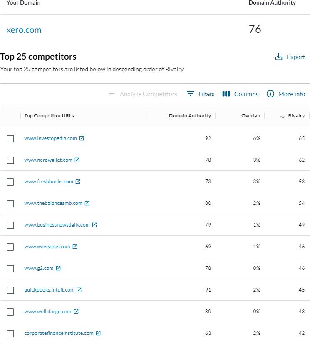Click the Analyze Competitors button
Viewport: 310px width, 344px height.
coord(143,94)
